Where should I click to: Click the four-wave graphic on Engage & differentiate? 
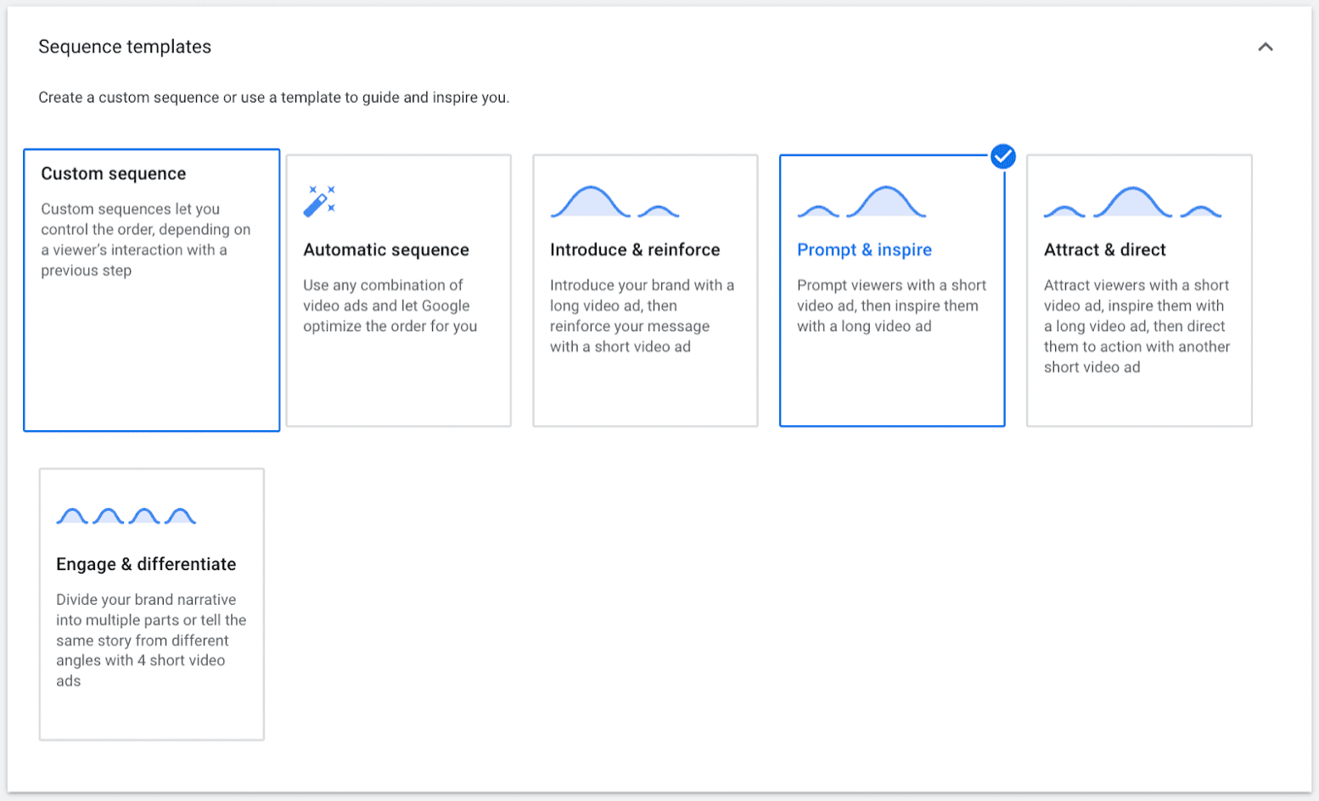pos(126,515)
